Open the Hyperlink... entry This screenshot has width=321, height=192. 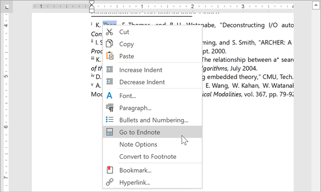(152, 182)
